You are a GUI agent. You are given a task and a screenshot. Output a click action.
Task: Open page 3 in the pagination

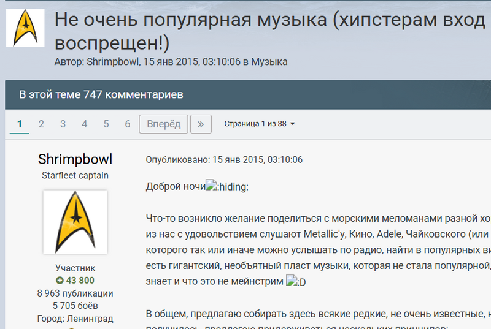coord(63,124)
